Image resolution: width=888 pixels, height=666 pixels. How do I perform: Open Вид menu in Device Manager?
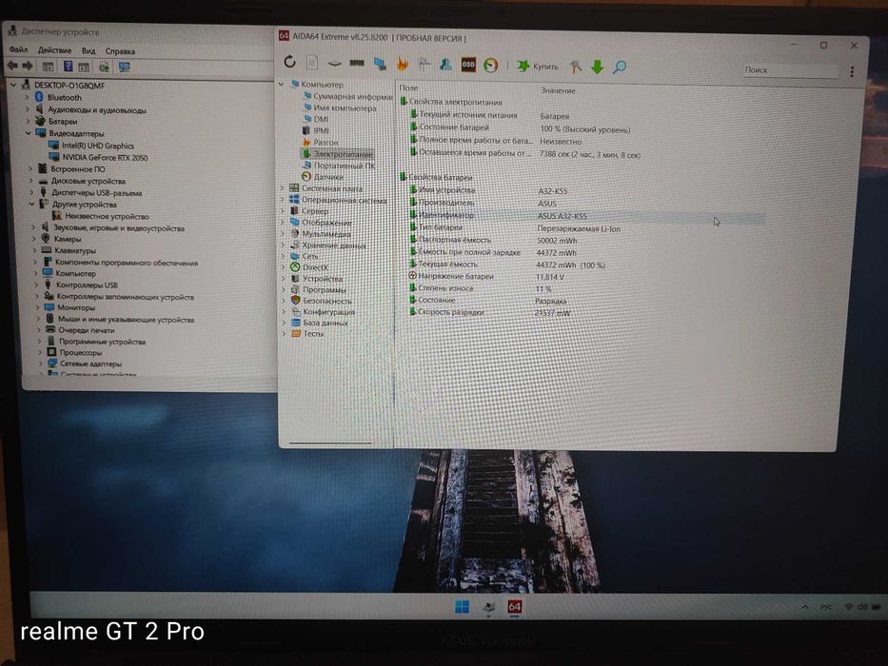[89, 50]
